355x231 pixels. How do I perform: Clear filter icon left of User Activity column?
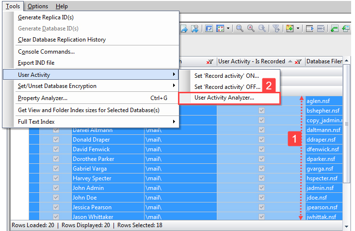coord(210,61)
